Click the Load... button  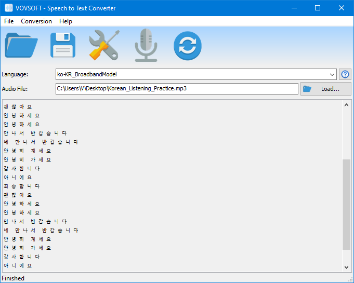coord(326,89)
